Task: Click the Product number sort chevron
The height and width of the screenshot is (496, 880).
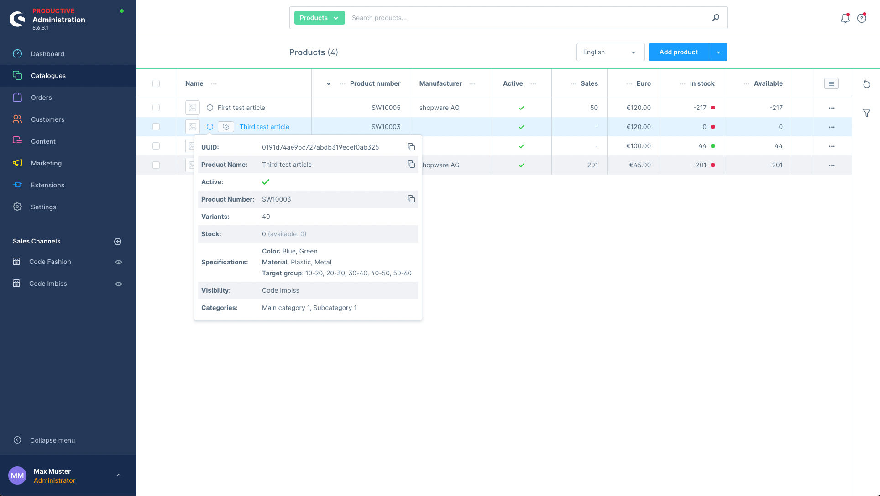Action: pyautogui.click(x=329, y=84)
